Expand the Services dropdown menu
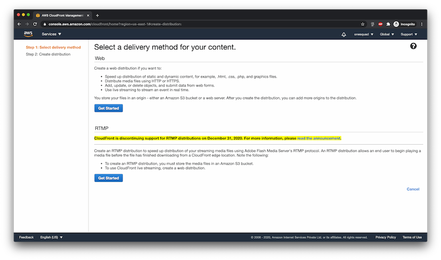 click(x=52, y=34)
